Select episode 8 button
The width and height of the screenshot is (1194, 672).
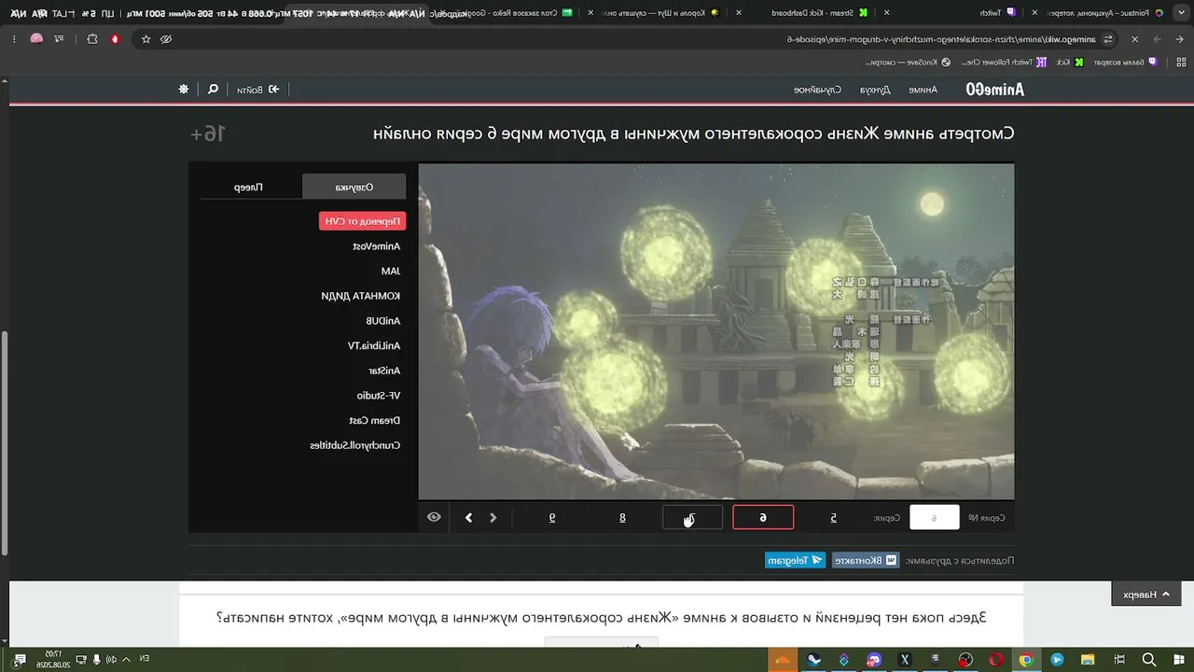click(x=622, y=518)
